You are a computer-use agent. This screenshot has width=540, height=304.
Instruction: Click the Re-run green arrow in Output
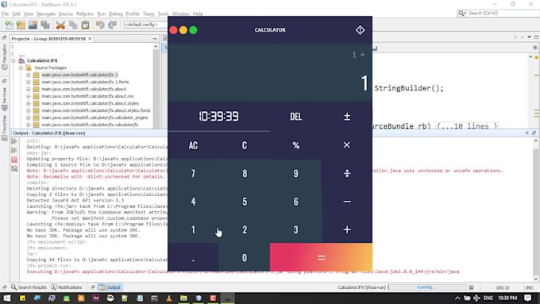[14, 141]
